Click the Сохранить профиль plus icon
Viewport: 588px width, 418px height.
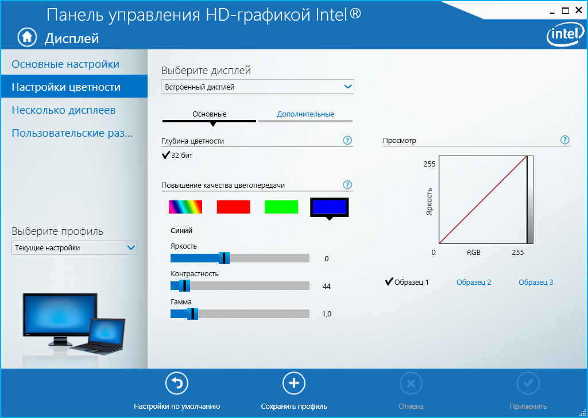(293, 383)
